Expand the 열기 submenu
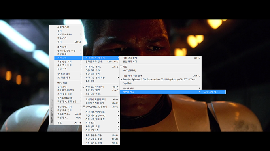 [68, 31]
